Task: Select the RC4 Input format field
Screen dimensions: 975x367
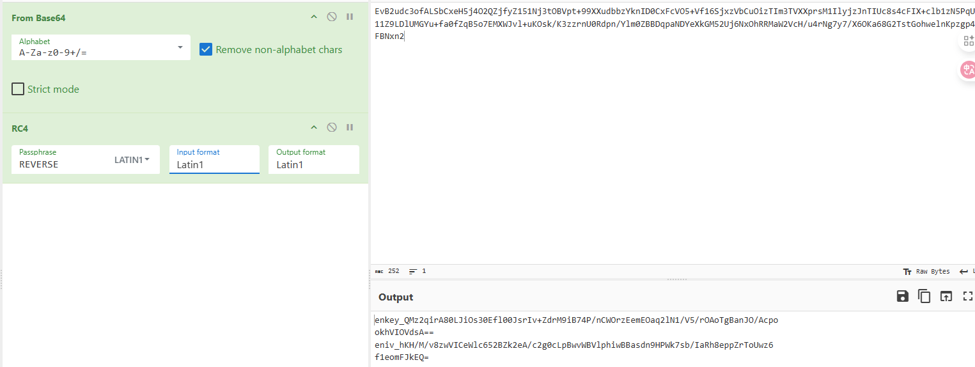Action: click(x=214, y=164)
